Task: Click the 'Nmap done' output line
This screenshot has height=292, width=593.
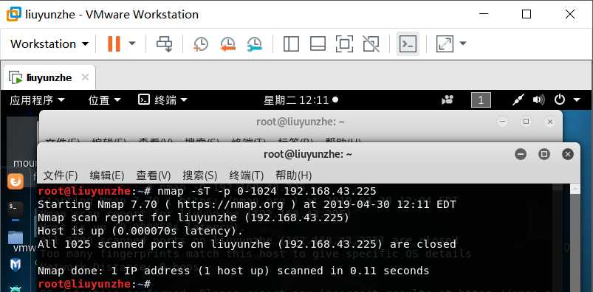Action: (233, 271)
